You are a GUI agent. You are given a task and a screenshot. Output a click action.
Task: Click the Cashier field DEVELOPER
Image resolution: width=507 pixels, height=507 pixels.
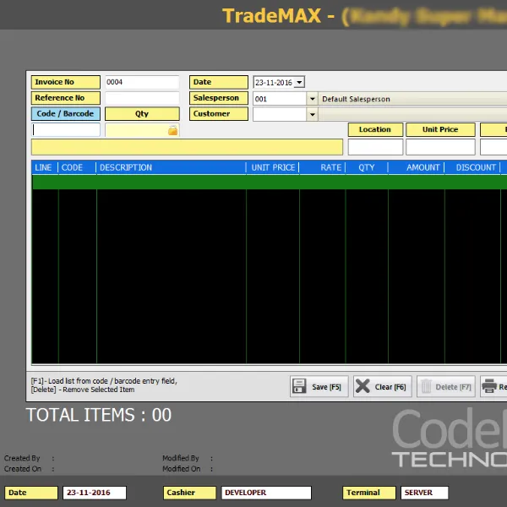266,493
